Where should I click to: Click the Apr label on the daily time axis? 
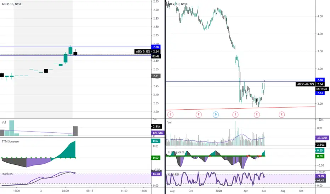[x=246, y=191]
